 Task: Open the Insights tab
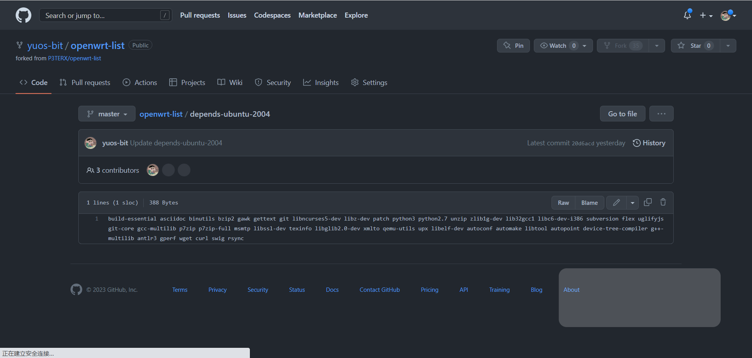click(321, 83)
